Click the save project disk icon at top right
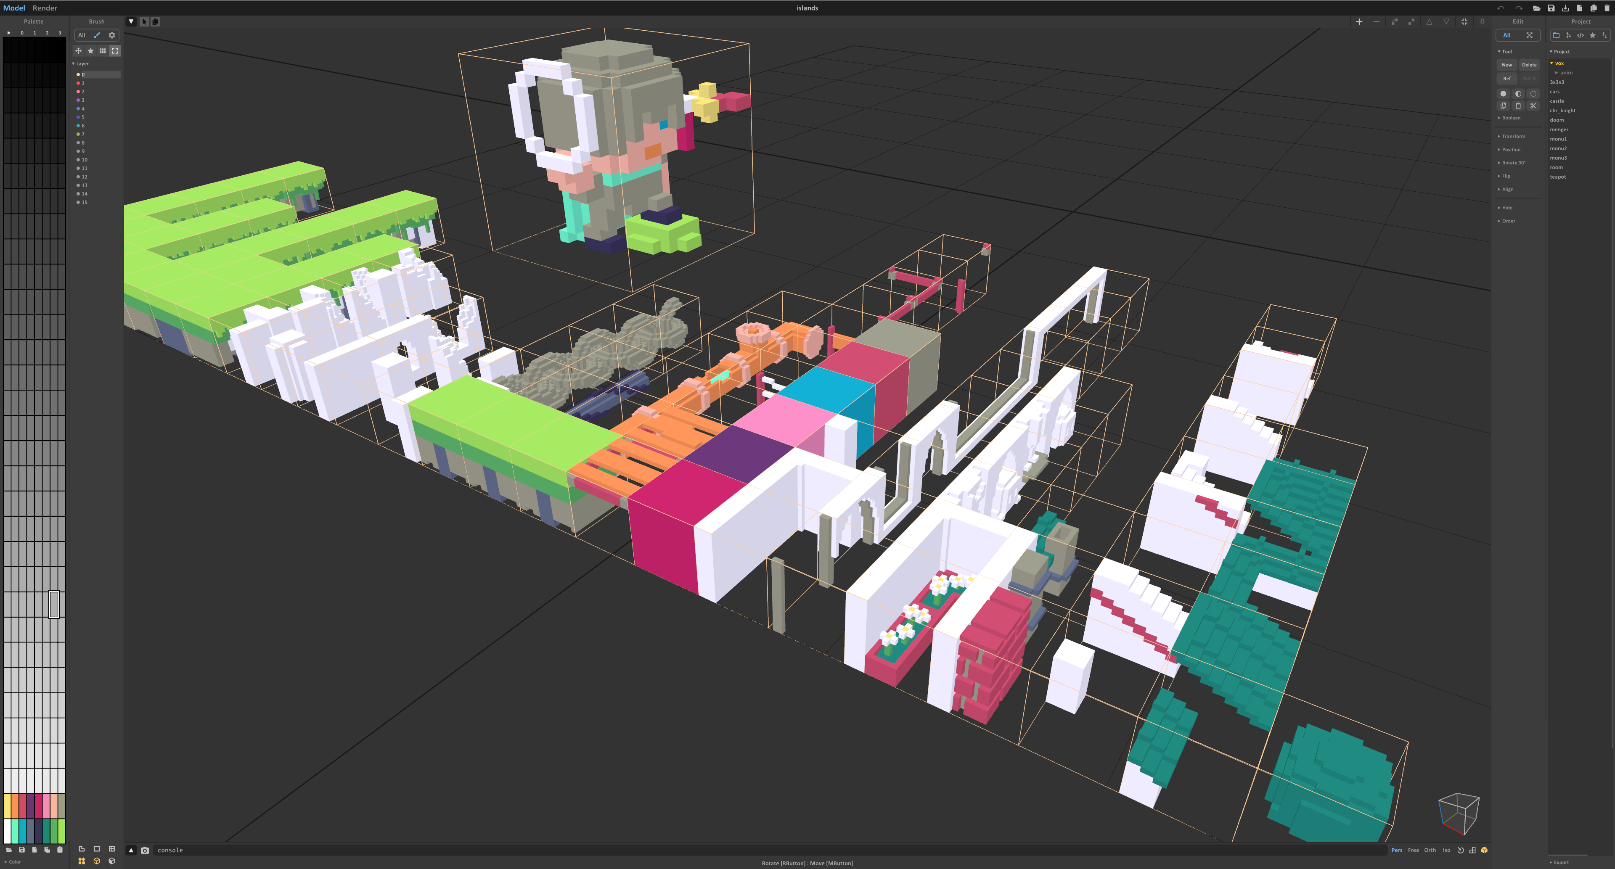Viewport: 1615px width, 869px height. (x=1551, y=8)
